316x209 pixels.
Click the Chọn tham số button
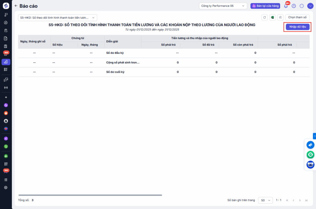(x=297, y=18)
